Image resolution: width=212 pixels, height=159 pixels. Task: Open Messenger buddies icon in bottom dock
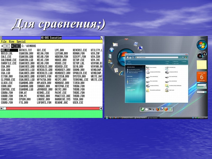pos(170,109)
